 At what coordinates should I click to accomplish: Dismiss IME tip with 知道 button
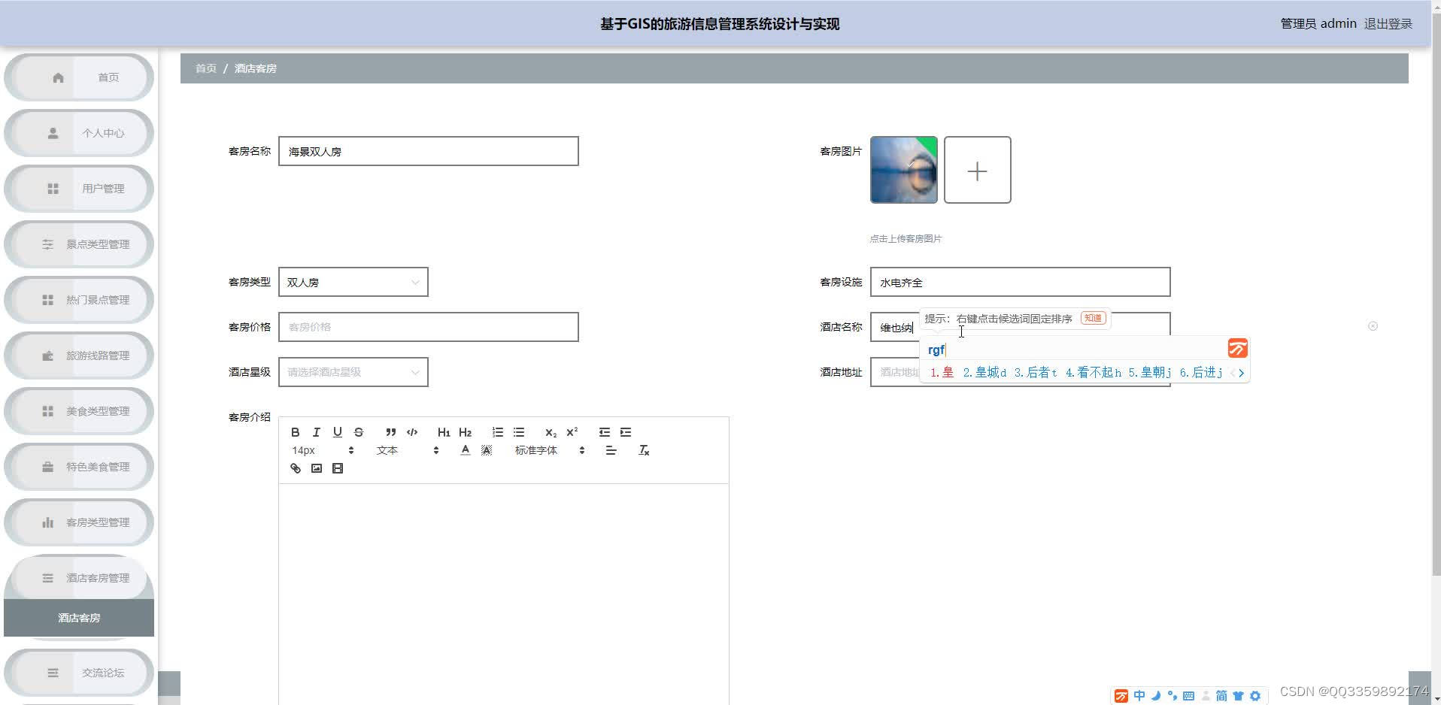pos(1093,318)
